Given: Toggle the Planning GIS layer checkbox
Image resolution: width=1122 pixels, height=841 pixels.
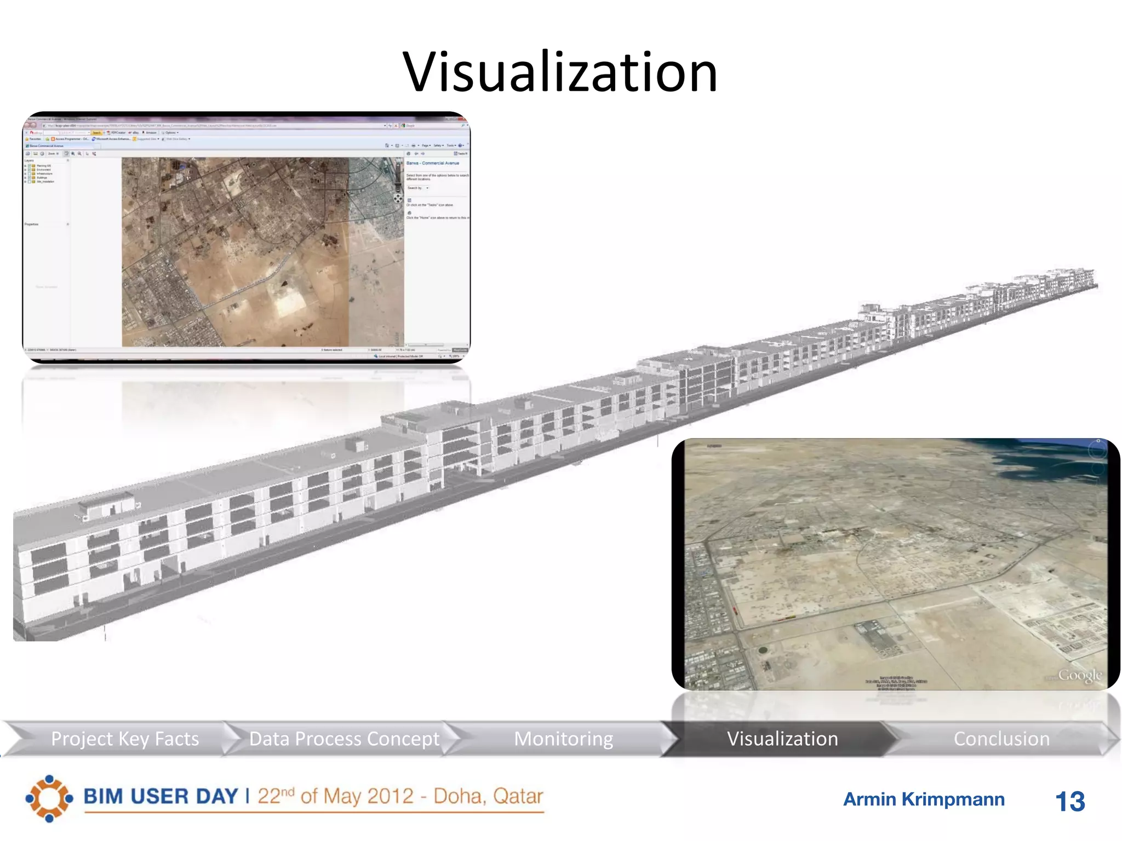Looking at the screenshot, I should (x=30, y=166).
